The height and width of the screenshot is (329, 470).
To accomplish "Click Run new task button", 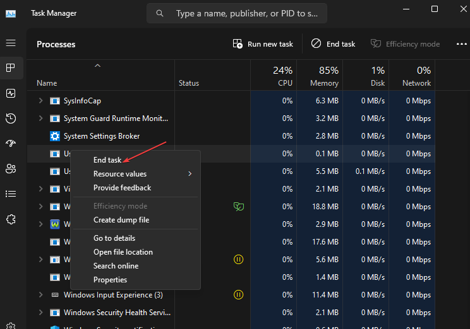I will (x=263, y=44).
